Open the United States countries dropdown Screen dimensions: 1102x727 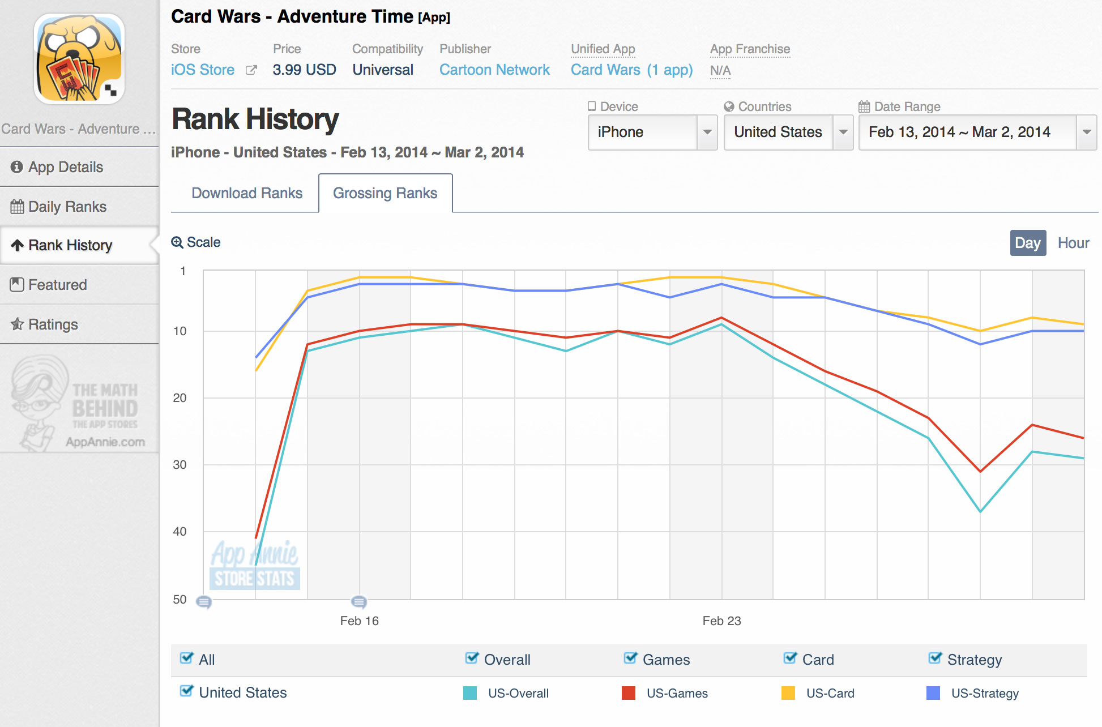(788, 132)
